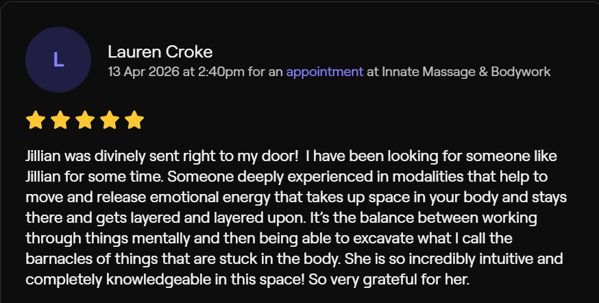Click line beginning "through things mentally"
Screen dimensions: 599x303
point(269,239)
